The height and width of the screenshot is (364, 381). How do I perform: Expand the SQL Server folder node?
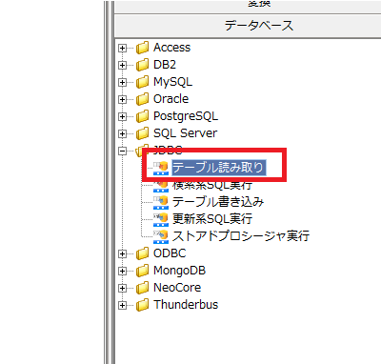(122, 134)
